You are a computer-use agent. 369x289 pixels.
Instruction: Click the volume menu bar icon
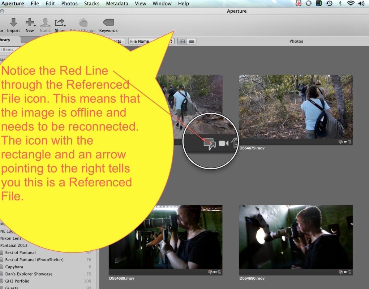click(361, 3)
